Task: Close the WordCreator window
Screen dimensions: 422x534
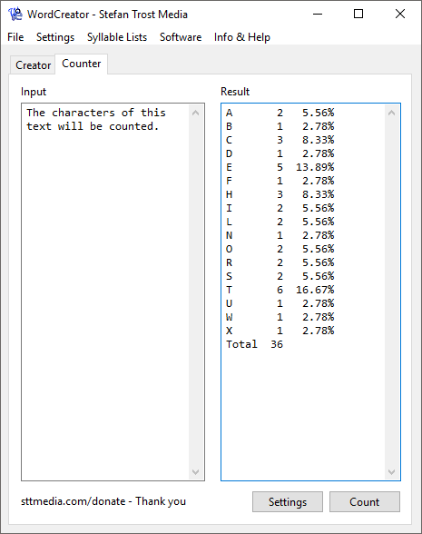Action: 400,14
